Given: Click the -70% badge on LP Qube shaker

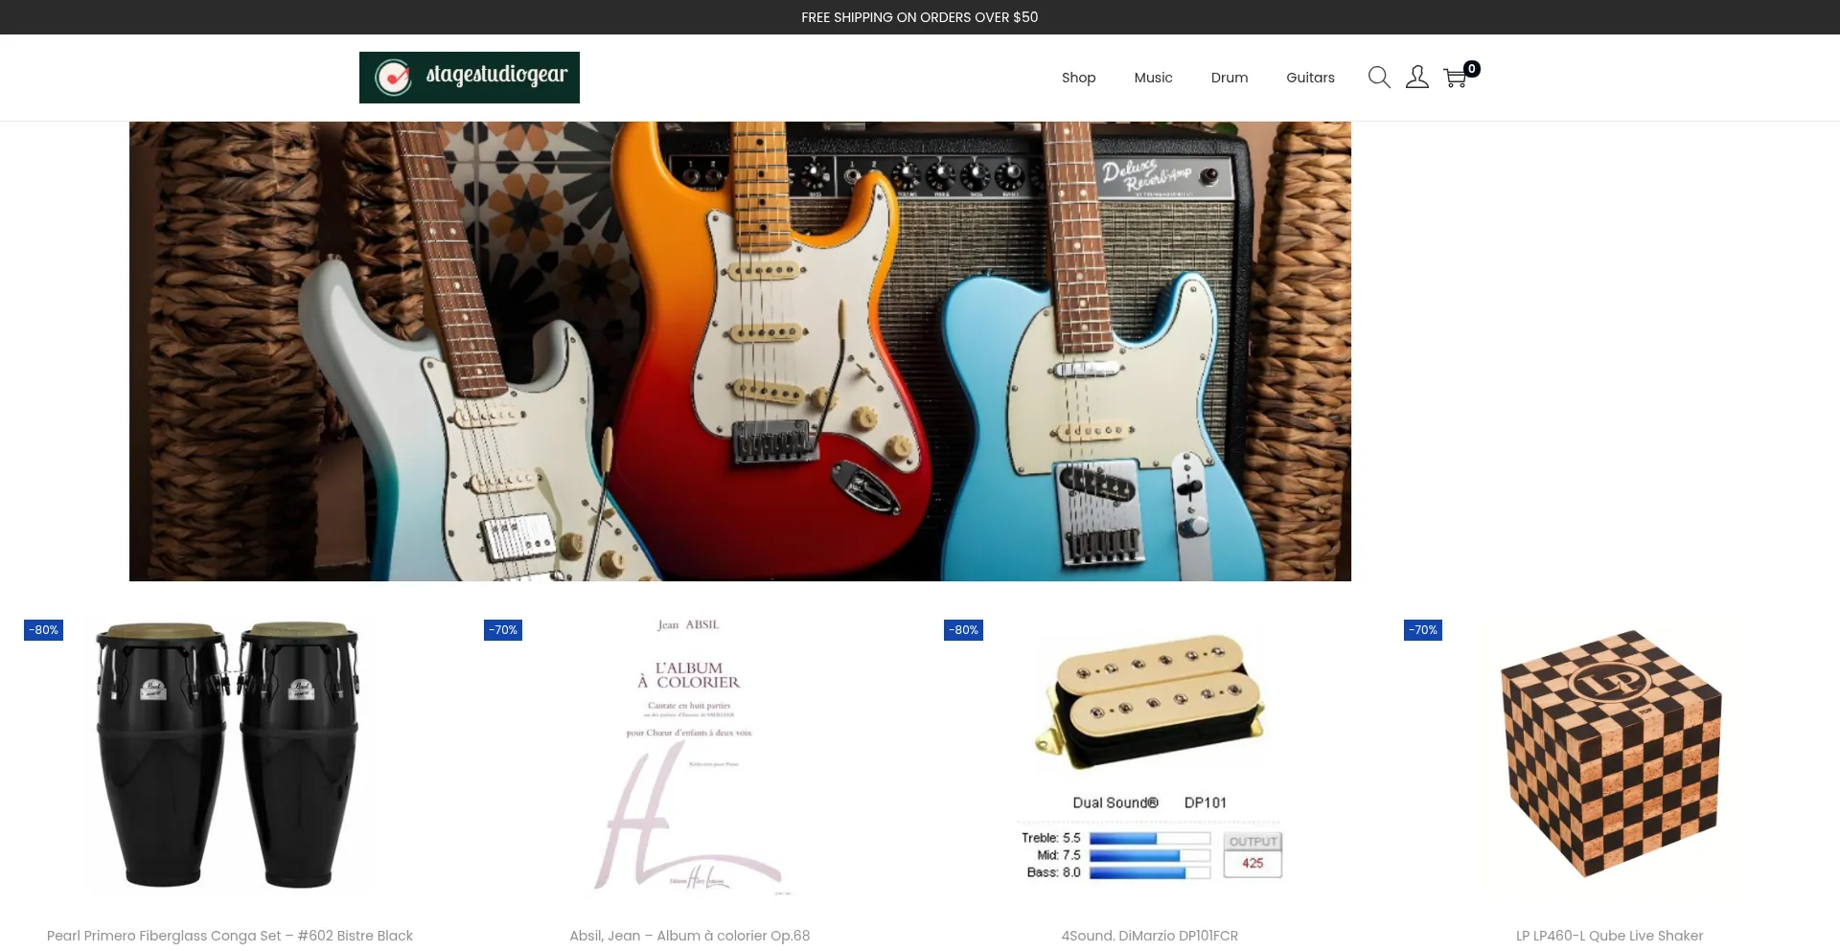Looking at the screenshot, I should point(1423,630).
